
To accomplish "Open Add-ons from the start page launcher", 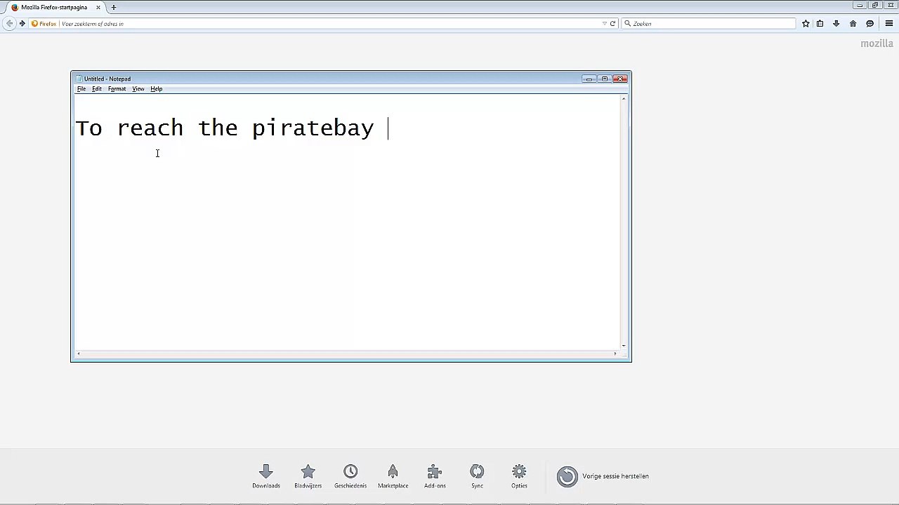I will (435, 476).
